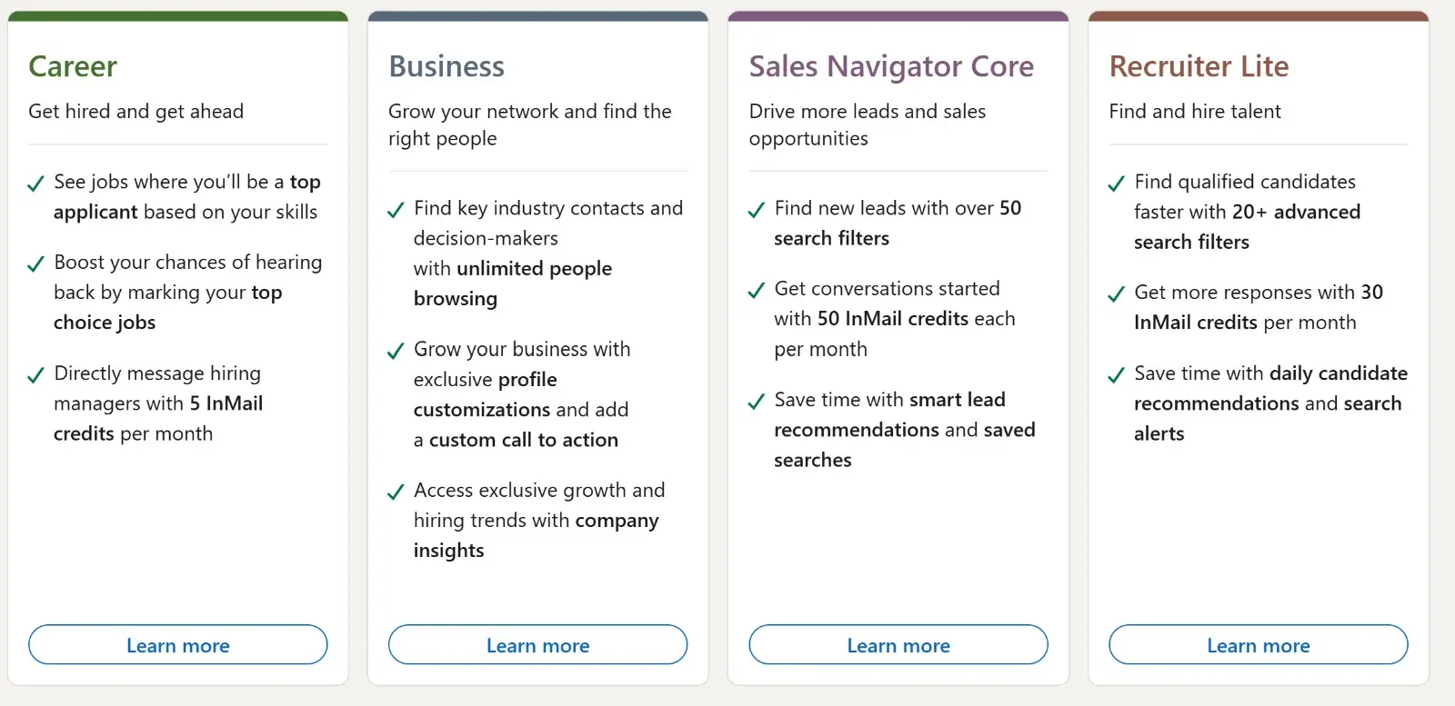Select the Sales Navigator Core title
Screen dimensions: 1455x706
click(891, 66)
